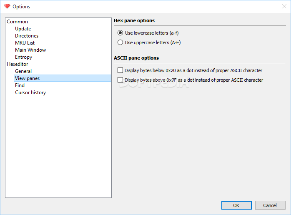Screen dimensions: 291x215
Task: Open the Update settings page
Action: [23, 29]
